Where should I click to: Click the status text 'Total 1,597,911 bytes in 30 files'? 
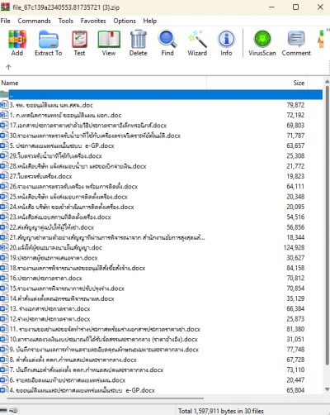pyautogui.click(x=220, y=411)
